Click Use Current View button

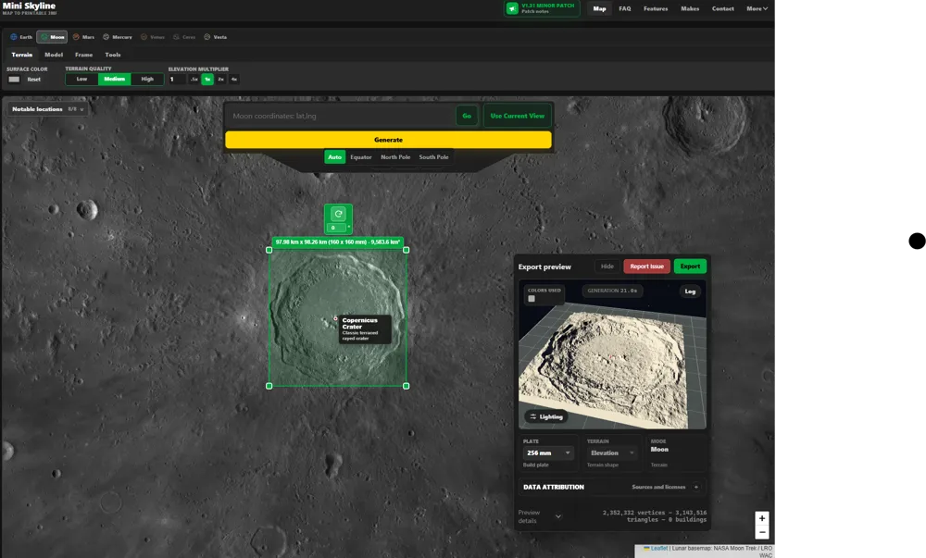518,116
